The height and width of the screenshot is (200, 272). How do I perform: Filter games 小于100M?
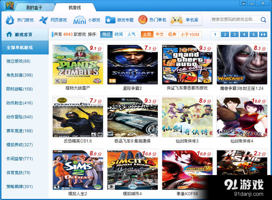(190, 34)
